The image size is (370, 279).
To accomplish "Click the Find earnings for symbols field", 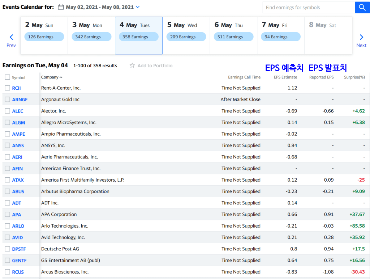I will tap(308, 7).
